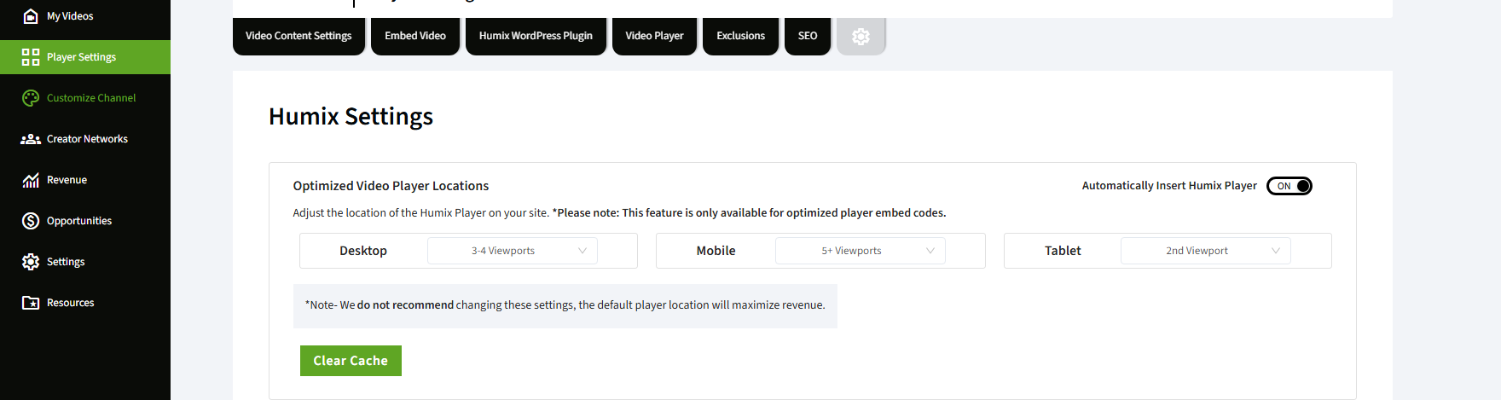This screenshot has width=1501, height=400.
Task: Open the Exclusions tab
Action: pyautogui.click(x=740, y=36)
